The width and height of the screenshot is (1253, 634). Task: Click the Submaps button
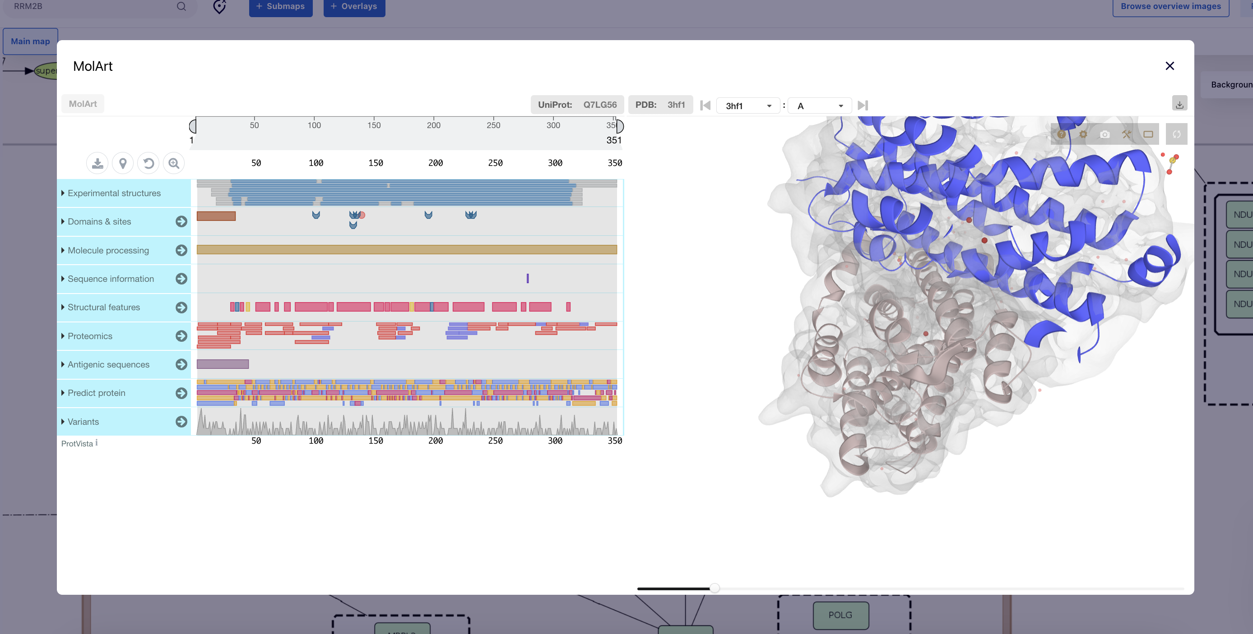pyautogui.click(x=281, y=7)
